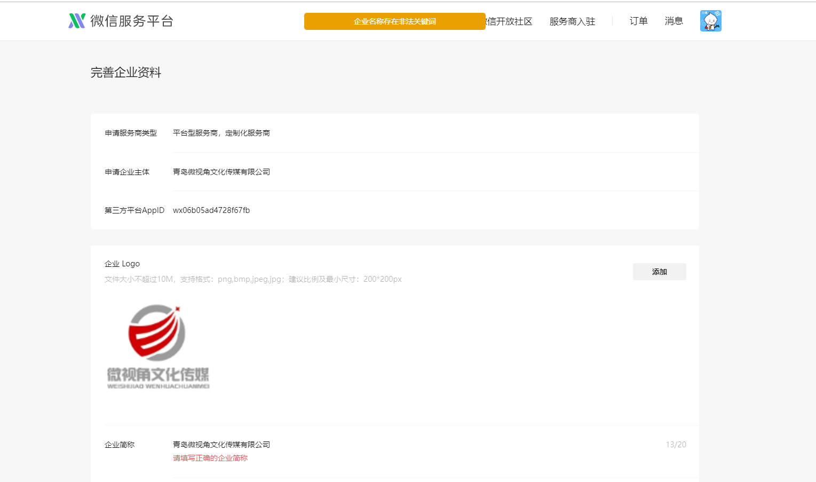Open the 消息 menu item
The image size is (816, 482).
[674, 21]
